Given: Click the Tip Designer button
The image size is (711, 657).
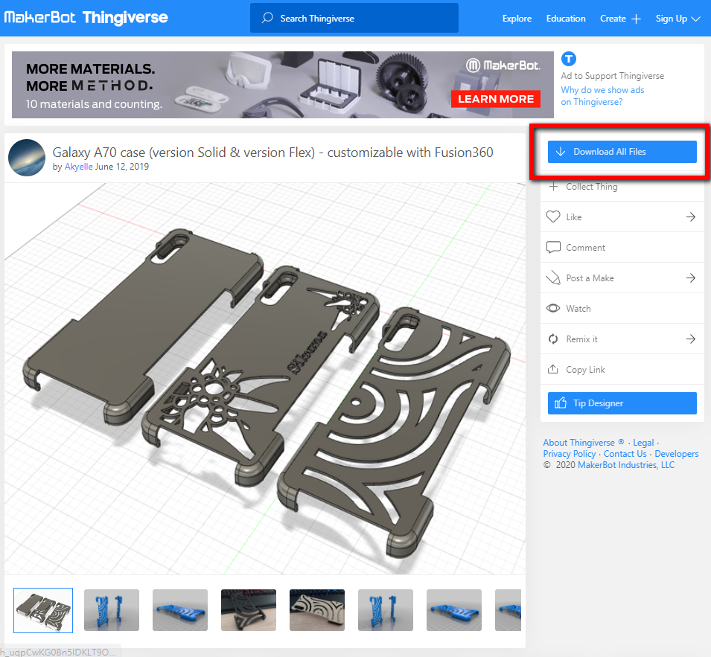Looking at the screenshot, I should [622, 403].
